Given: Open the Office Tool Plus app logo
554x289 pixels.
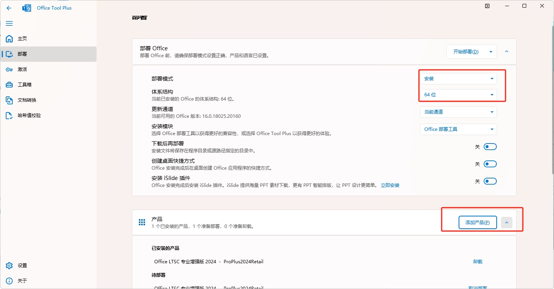Looking at the screenshot, I should coord(27,8).
